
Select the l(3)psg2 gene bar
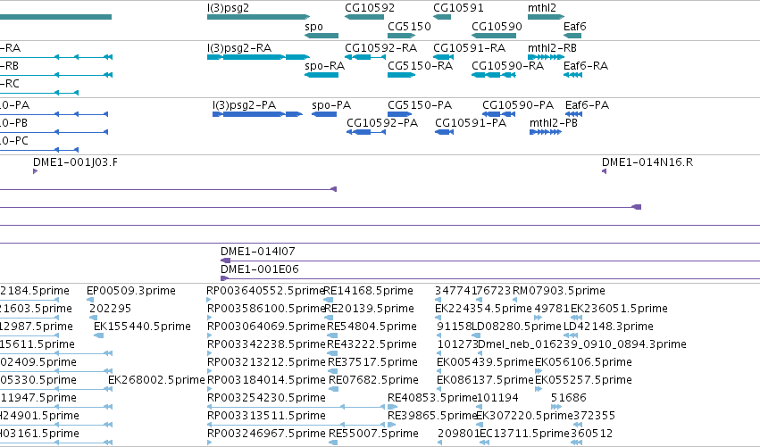point(258,17)
